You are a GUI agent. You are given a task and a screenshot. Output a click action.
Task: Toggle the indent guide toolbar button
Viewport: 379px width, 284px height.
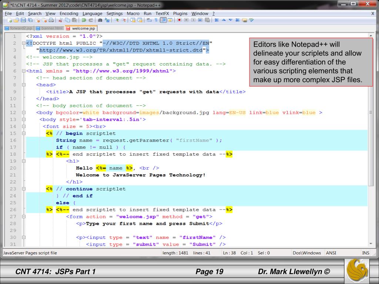pyautogui.click(x=163, y=20)
